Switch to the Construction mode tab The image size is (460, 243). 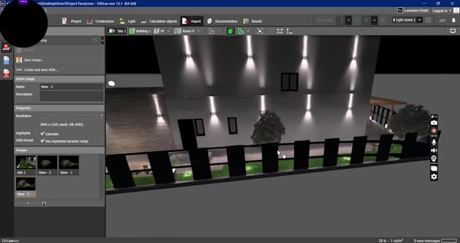[x=100, y=21]
